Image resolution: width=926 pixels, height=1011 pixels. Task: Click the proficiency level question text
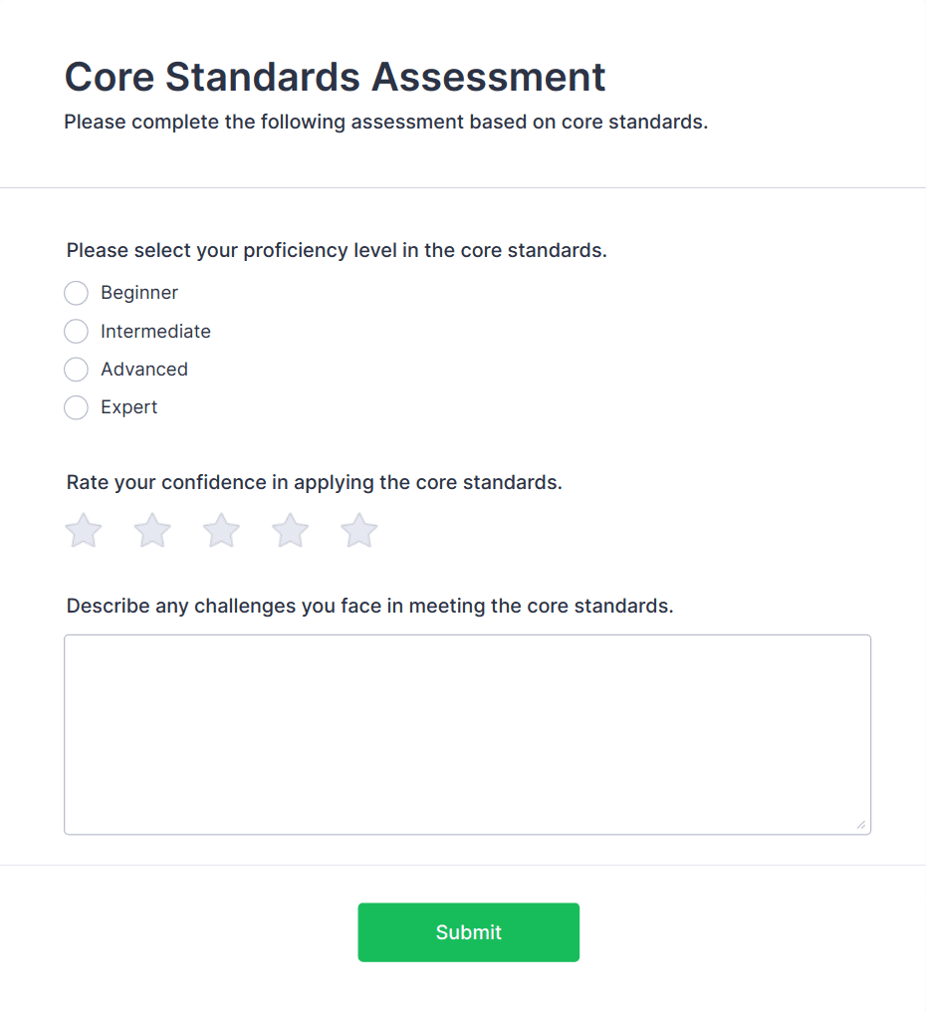point(337,250)
